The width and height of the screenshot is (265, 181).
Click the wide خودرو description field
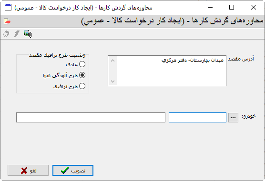coord(91,117)
